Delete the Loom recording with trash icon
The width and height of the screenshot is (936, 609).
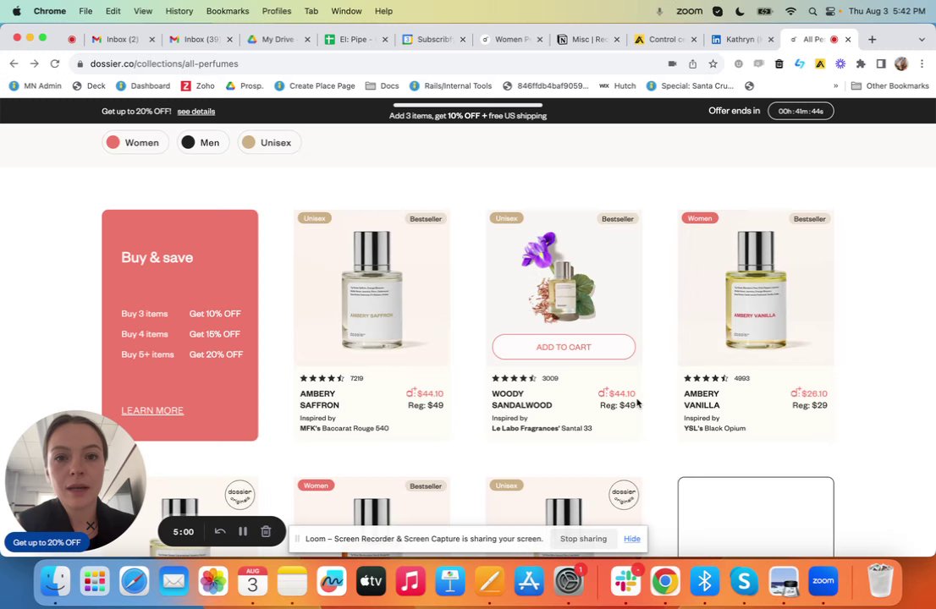[x=267, y=531]
